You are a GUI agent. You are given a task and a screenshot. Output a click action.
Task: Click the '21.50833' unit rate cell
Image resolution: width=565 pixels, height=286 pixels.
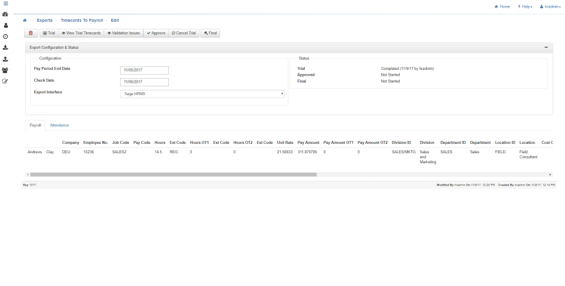[x=285, y=152]
